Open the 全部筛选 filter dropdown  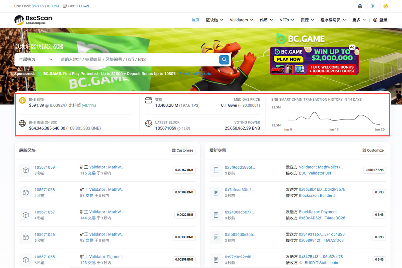point(36,60)
